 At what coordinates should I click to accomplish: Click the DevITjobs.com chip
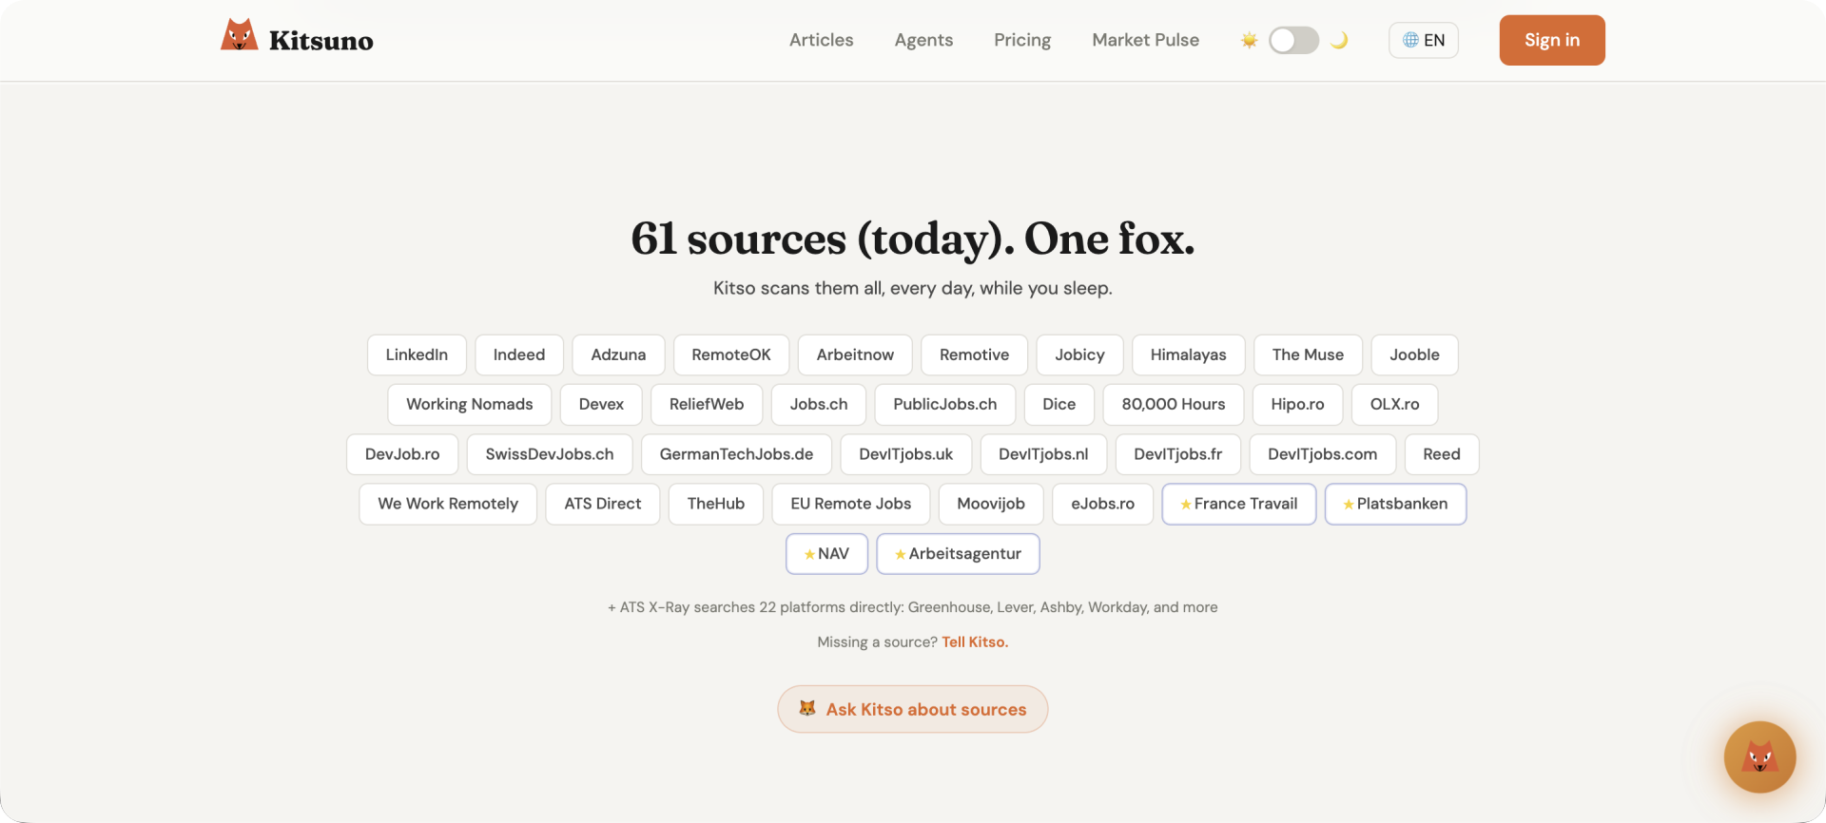[x=1322, y=454]
